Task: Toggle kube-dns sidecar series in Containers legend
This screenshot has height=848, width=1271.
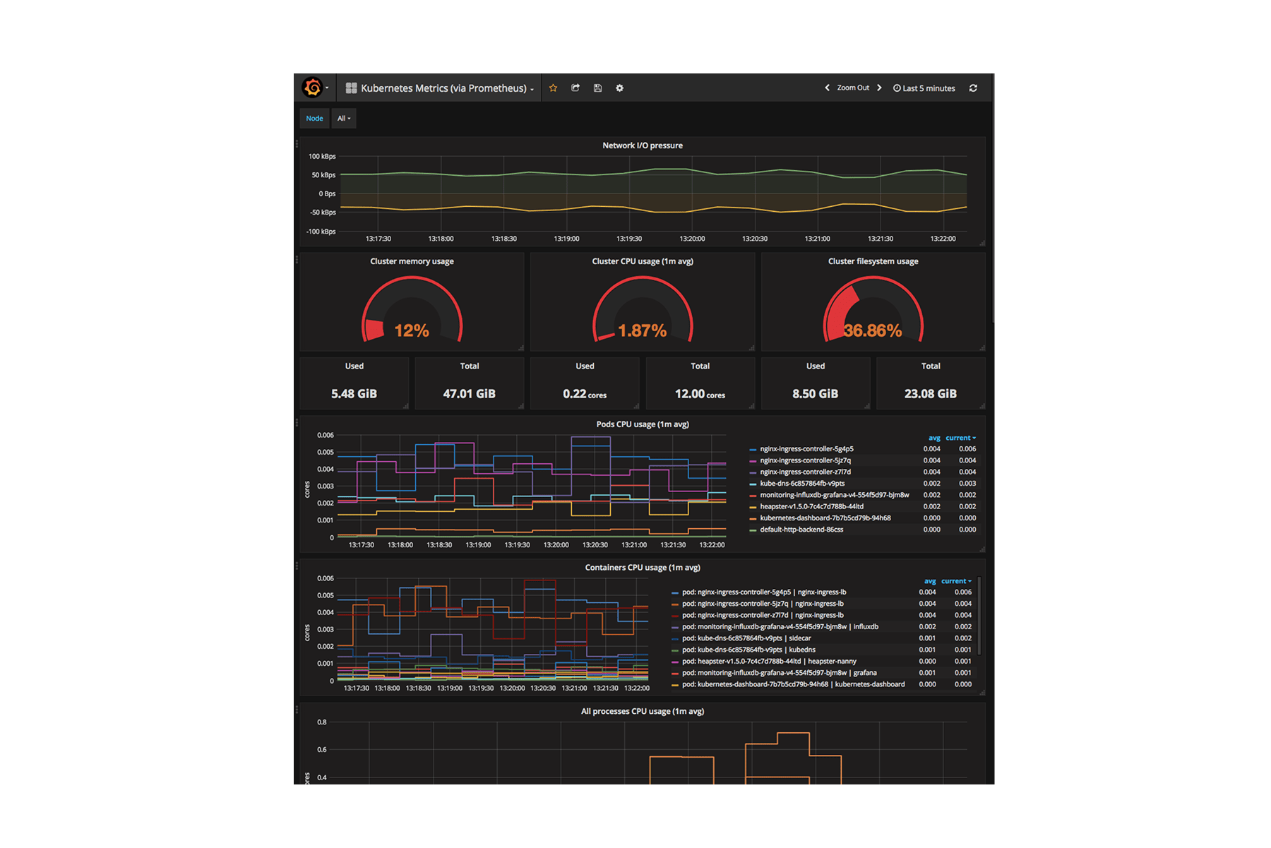Action: tap(746, 638)
